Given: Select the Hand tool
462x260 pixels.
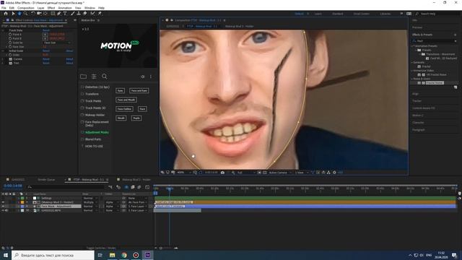Looking at the screenshot, I should coord(19,14).
